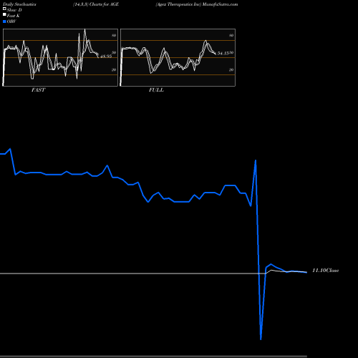Click the Fast K legend swatch
The height and width of the screenshot is (358, 358).
click(x=4, y=15)
